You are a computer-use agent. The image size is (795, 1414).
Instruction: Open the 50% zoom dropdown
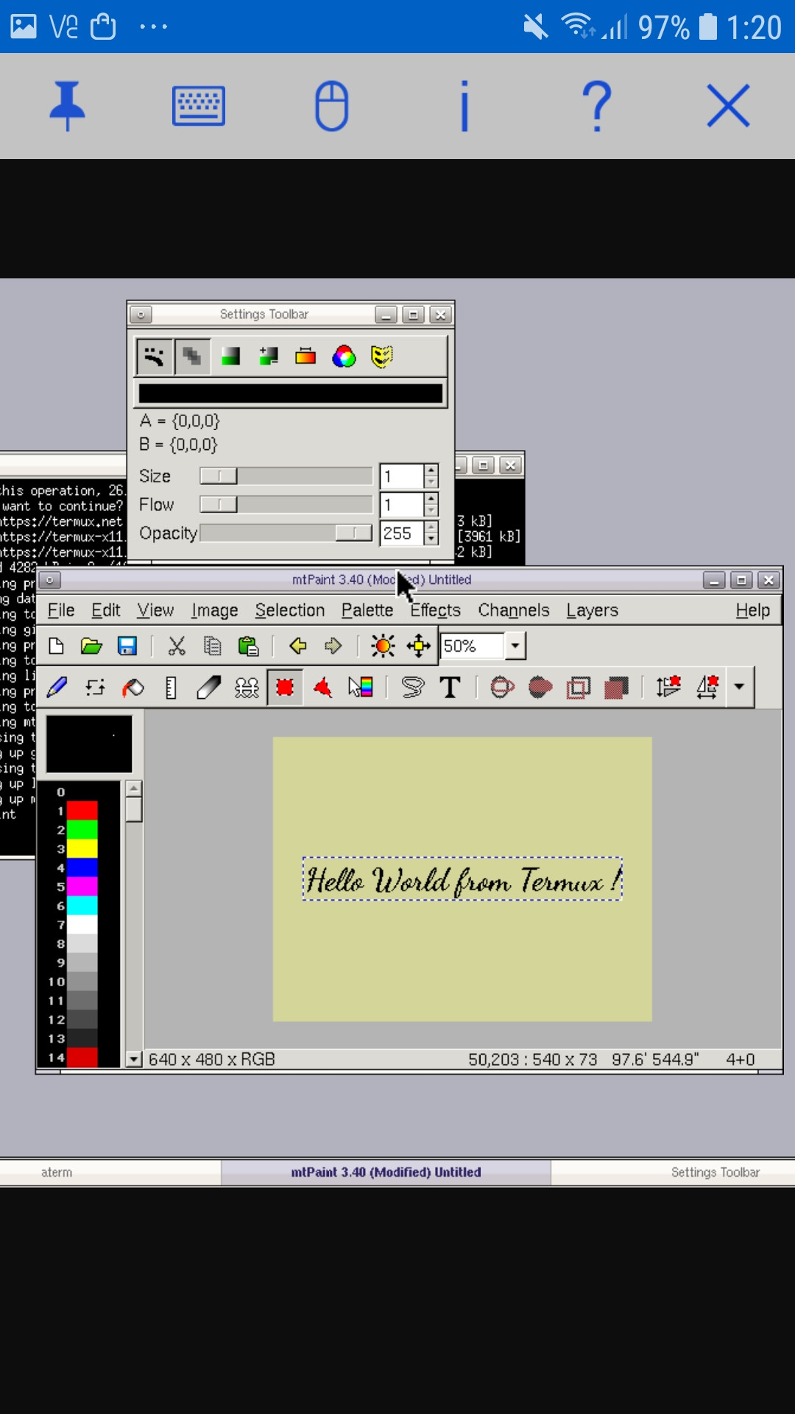pos(515,646)
